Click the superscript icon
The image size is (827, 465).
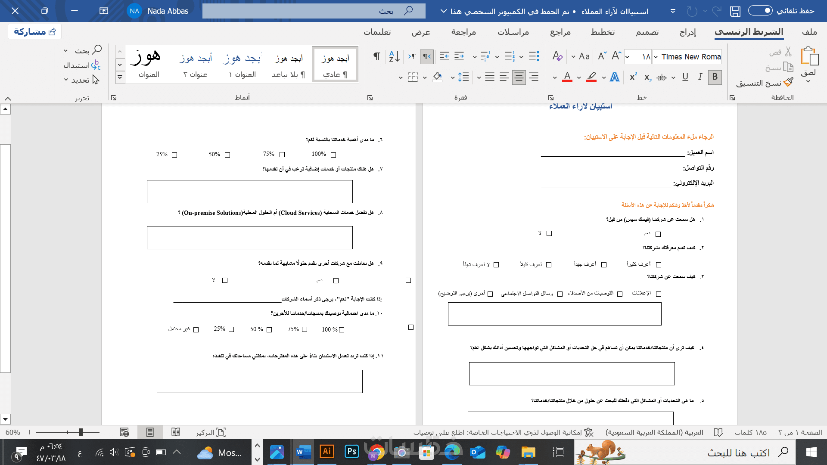(633, 77)
